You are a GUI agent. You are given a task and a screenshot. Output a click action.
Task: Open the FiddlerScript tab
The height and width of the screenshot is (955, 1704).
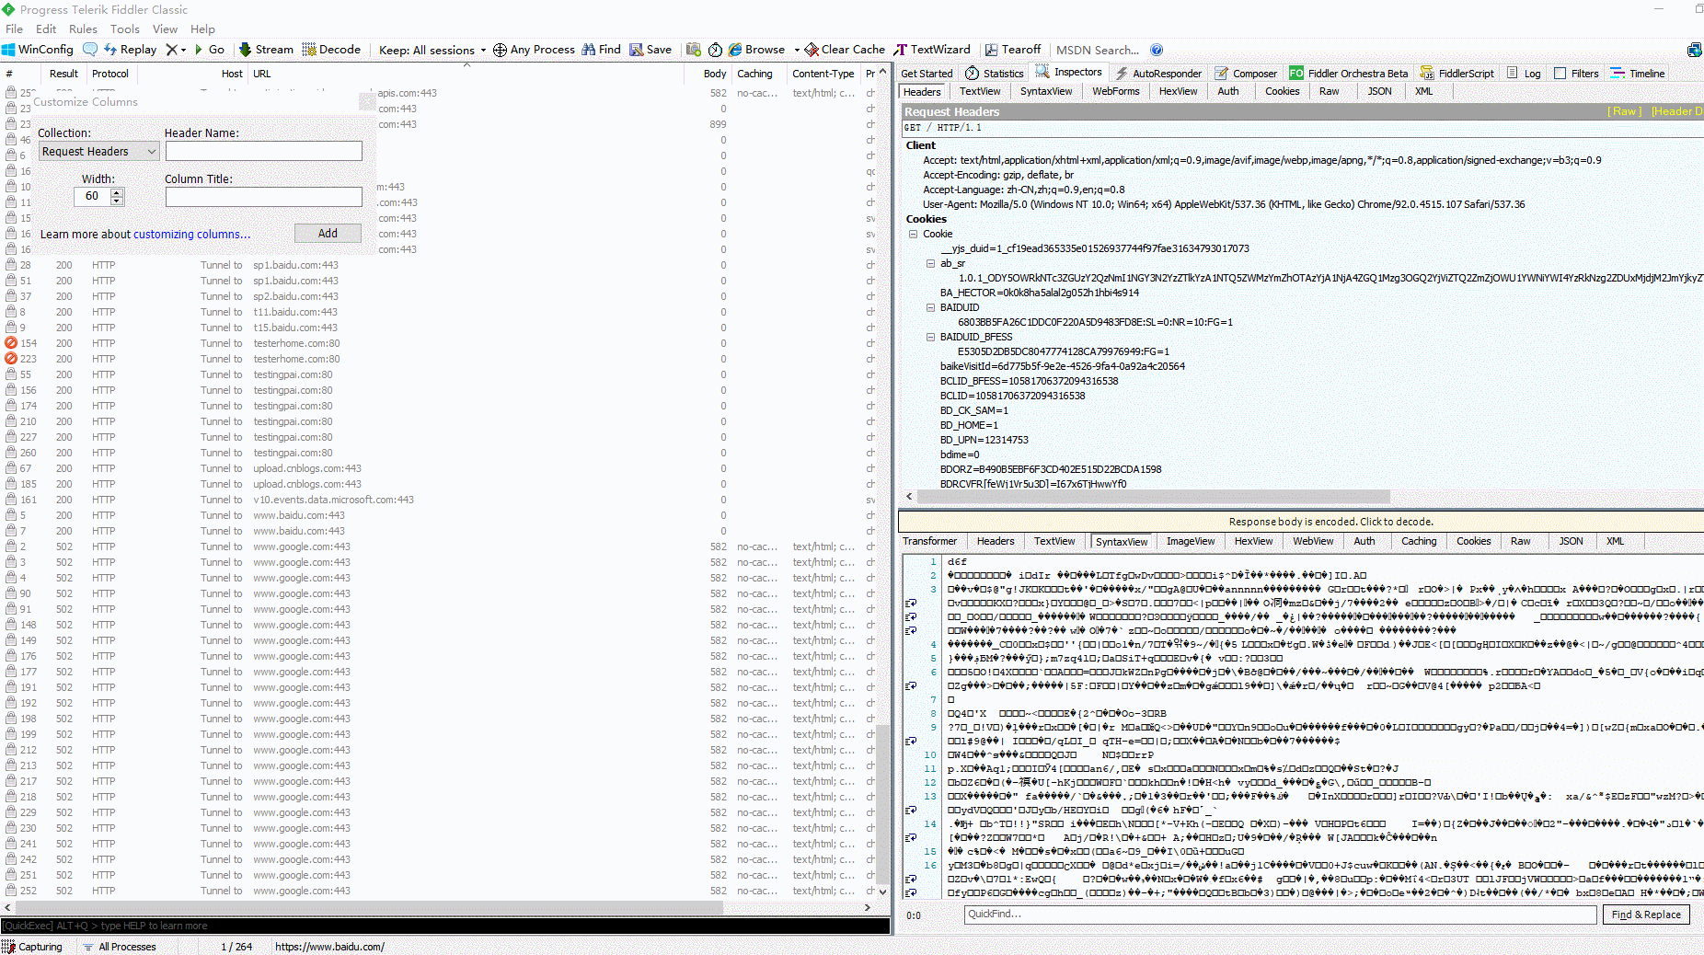point(1457,74)
